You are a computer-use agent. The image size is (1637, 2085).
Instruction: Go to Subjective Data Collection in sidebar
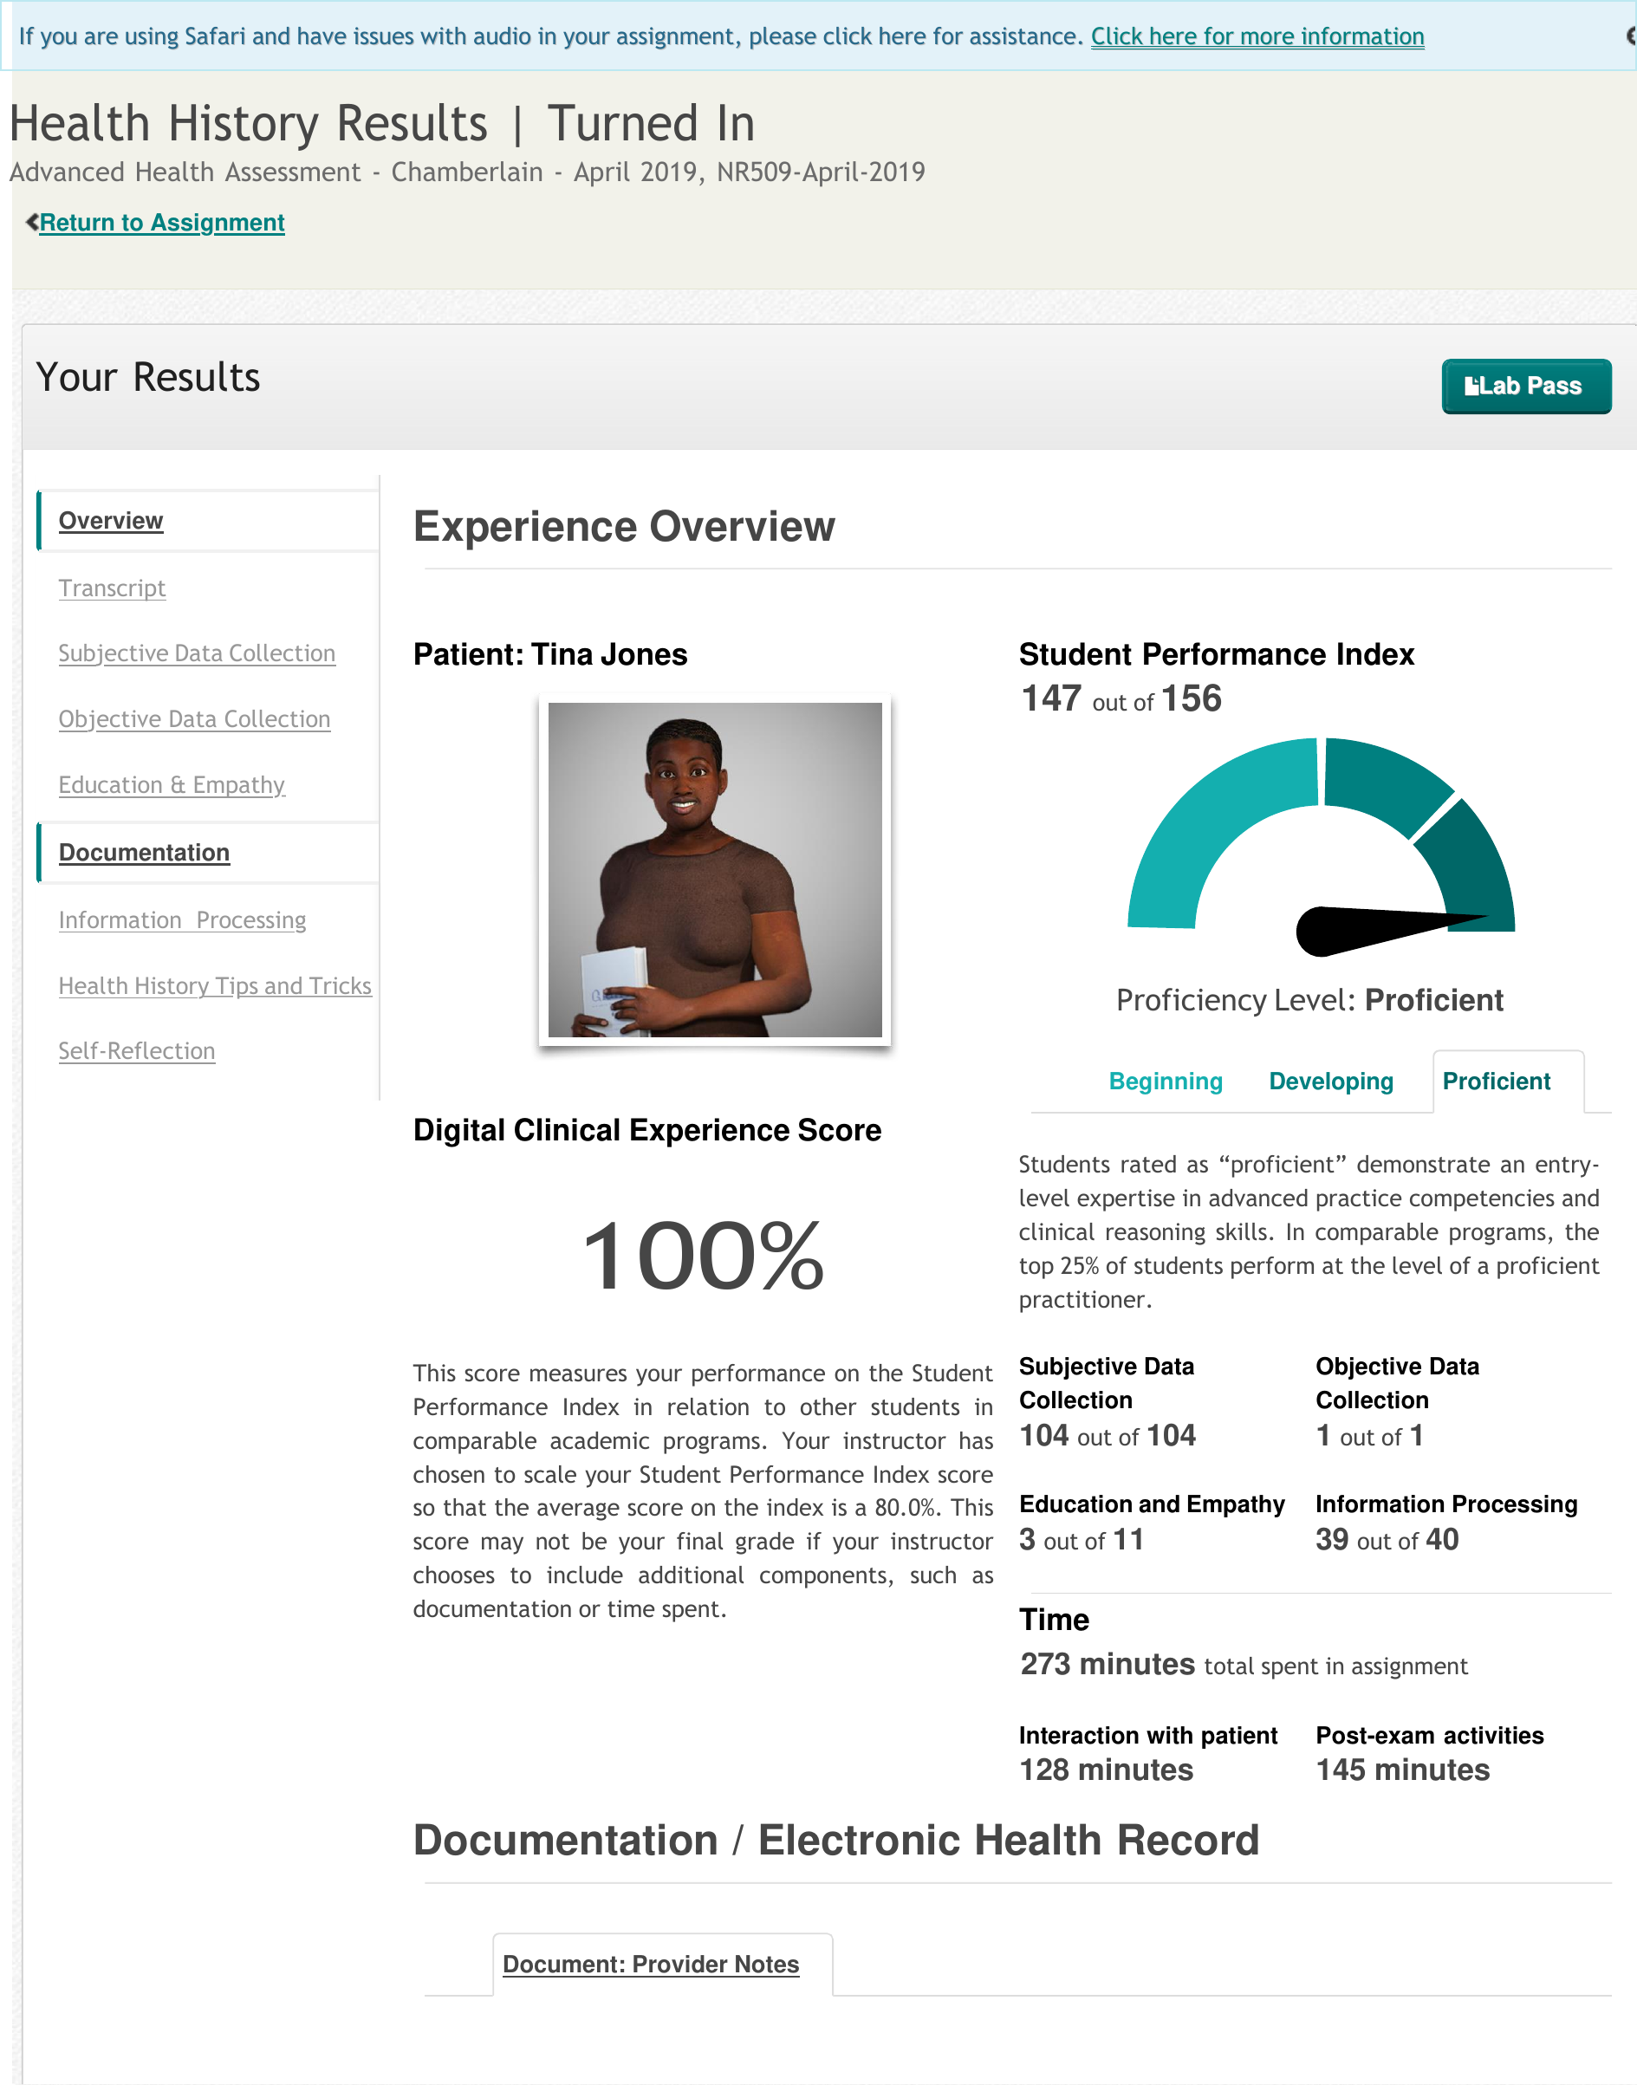197,653
